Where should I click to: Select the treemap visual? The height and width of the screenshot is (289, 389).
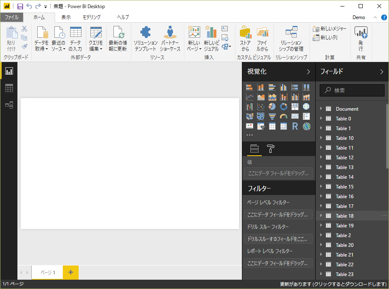pyautogui.click(x=295, y=107)
